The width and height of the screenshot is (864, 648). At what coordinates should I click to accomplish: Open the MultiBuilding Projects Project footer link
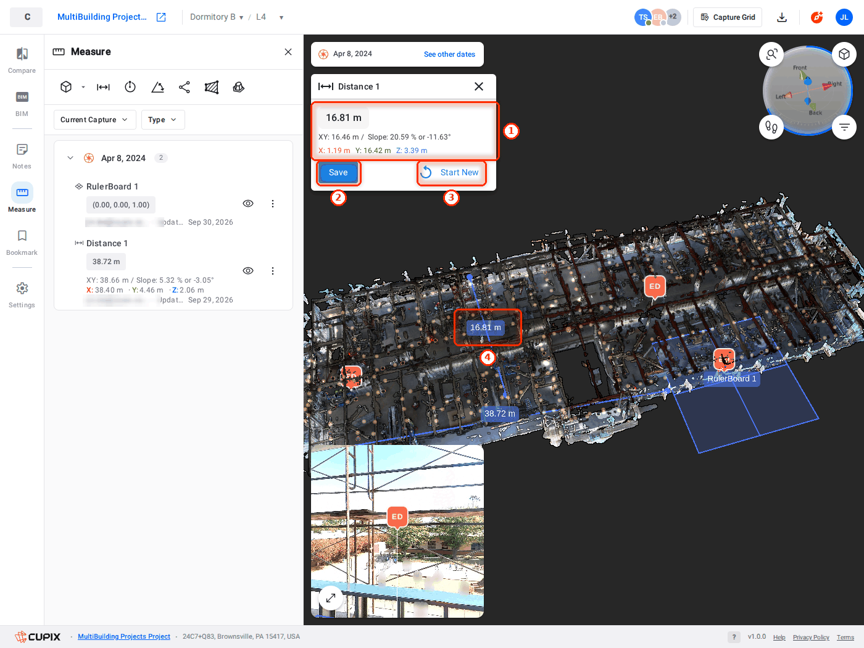(x=124, y=637)
